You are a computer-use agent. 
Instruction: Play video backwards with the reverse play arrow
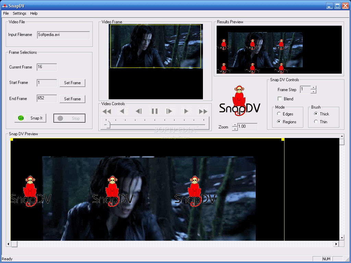click(122, 111)
